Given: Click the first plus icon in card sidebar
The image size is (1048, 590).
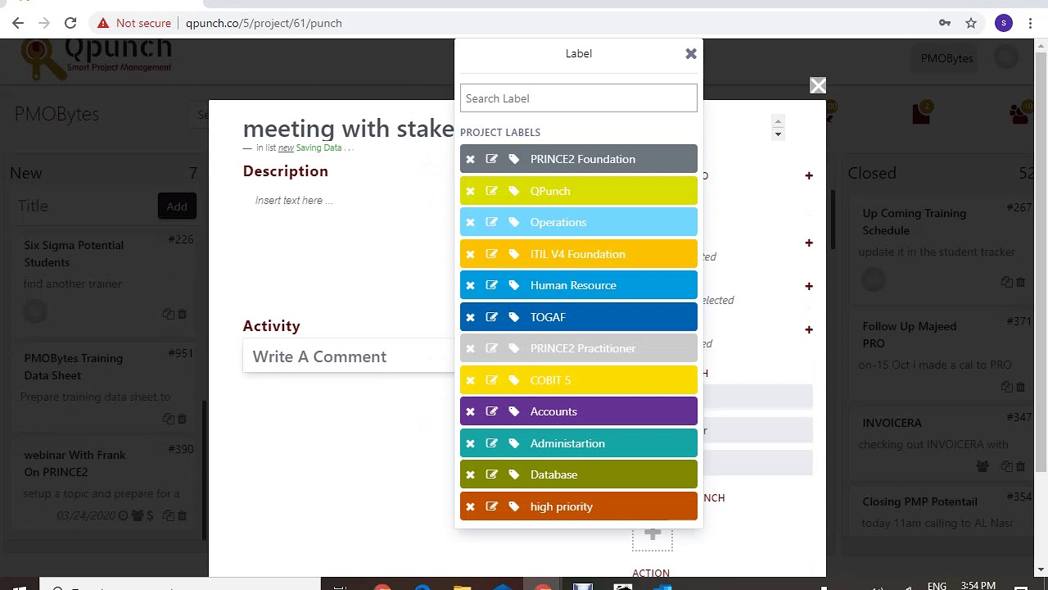Looking at the screenshot, I should (x=809, y=175).
